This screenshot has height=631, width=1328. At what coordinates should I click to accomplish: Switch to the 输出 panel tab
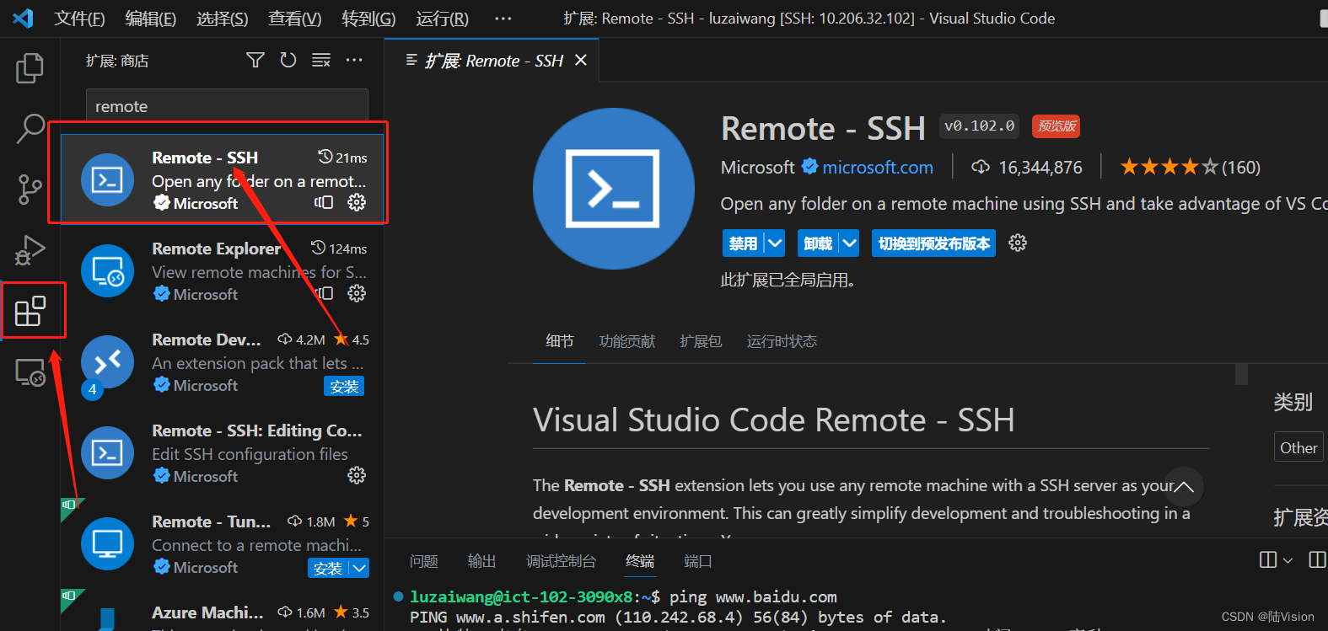point(482,561)
